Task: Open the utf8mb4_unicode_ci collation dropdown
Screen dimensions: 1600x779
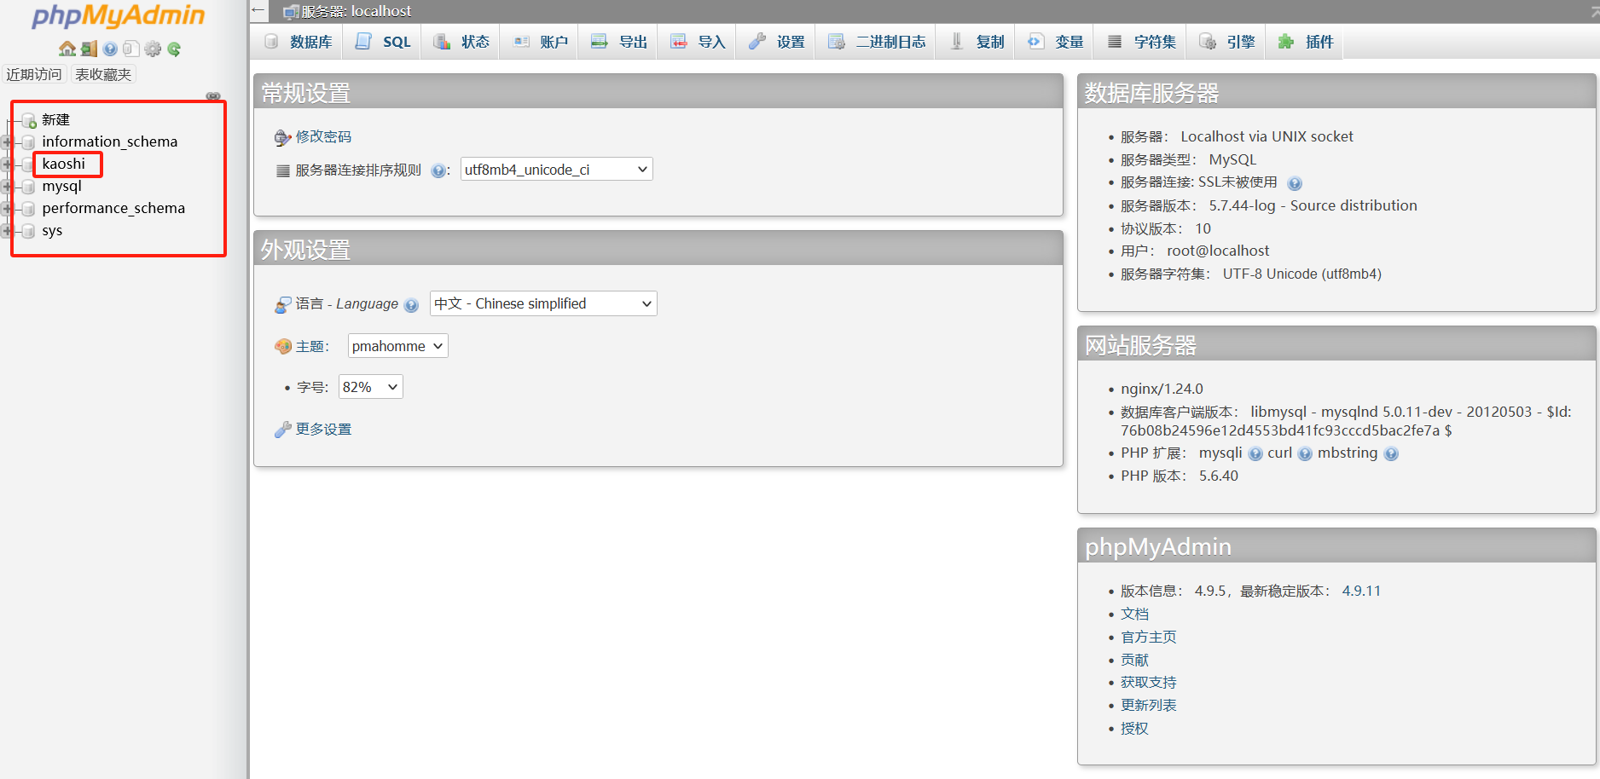Action: 556,170
